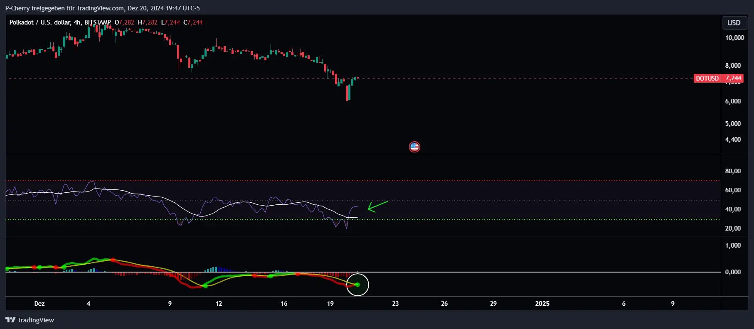Click the 60,00 RSI axis label
The width and height of the screenshot is (754, 329).
click(x=733, y=190)
